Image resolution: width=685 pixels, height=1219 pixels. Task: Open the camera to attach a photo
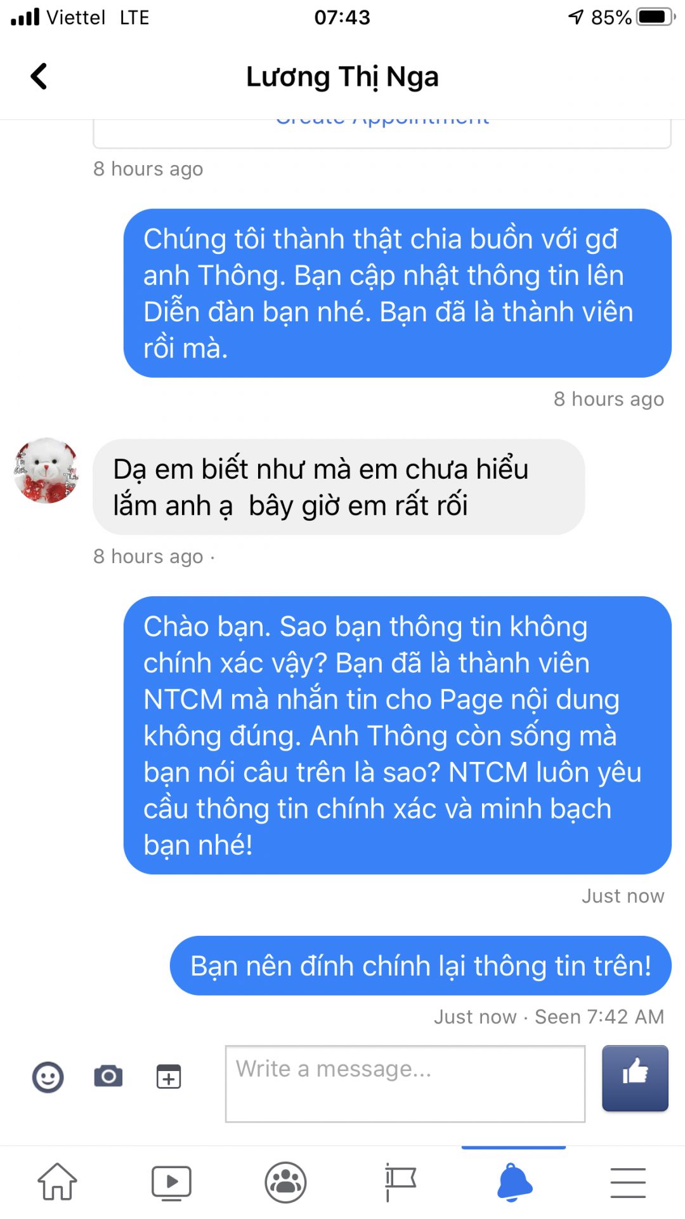pyautogui.click(x=108, y=1076)
